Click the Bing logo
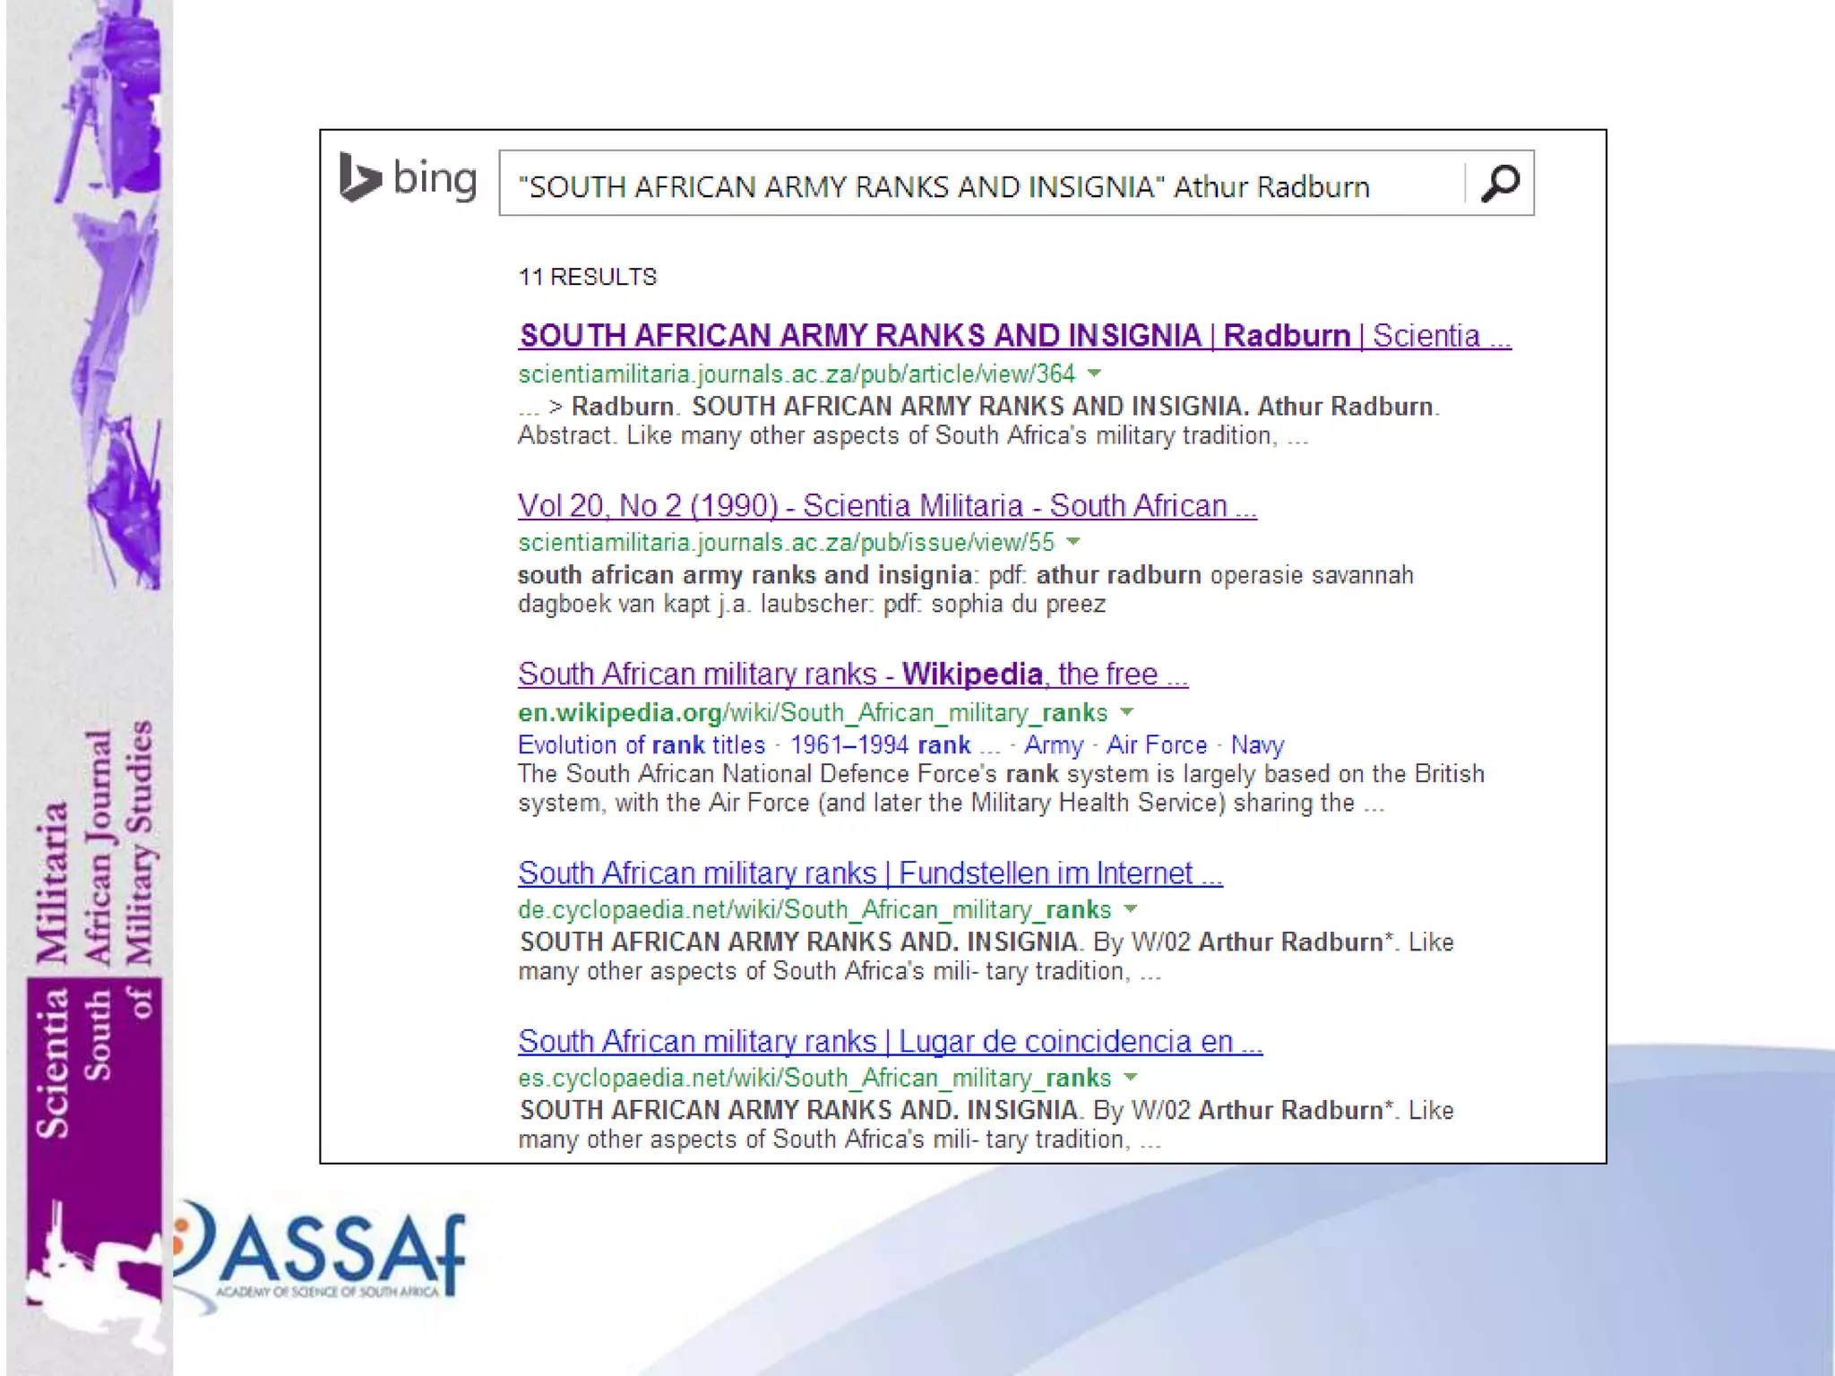The height and width of the screenshot is (1376, 1835). pyautogui.click(x=408, y=178)
